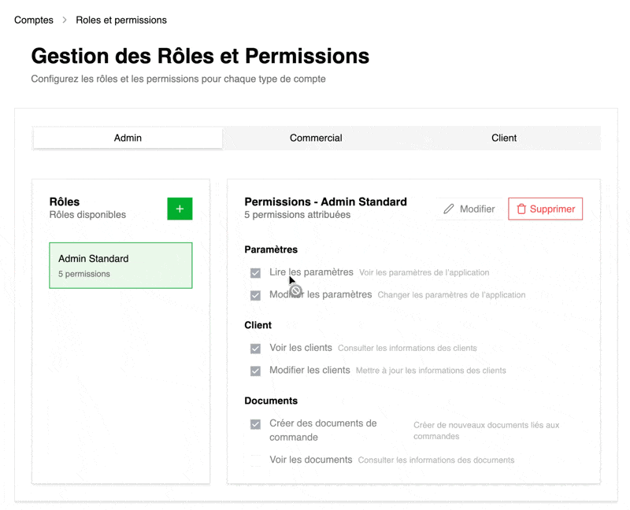Image resolution: width=630 pixels, height=510 pixels.
Task: Toggle the Modifier les clients checkbox
Action: click(x=255, y=371)
